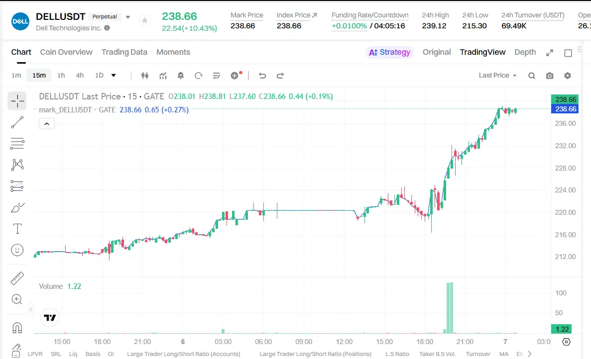This screenshot has height=359, width=591.
Task: Click the Perpetual contract tag
Action: point(105,16)
